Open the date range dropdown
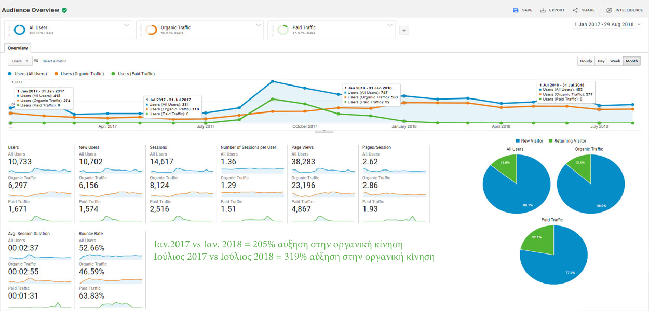The width and height of the screenshot is (649, 311). (x=639, y=25)
